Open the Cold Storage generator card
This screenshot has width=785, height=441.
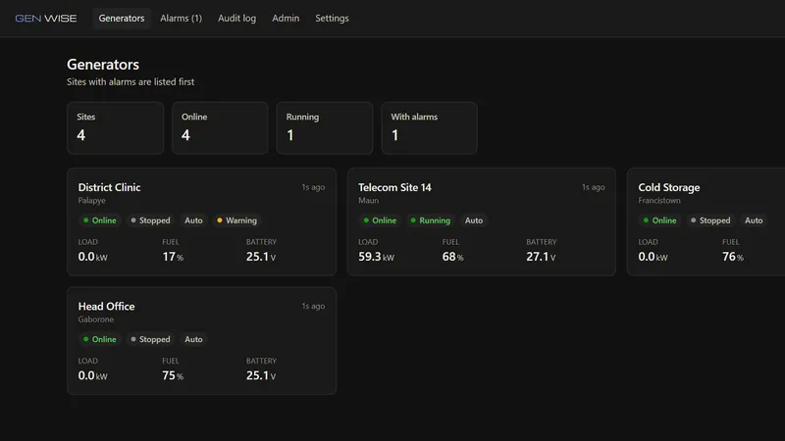[x=706, y=222]
